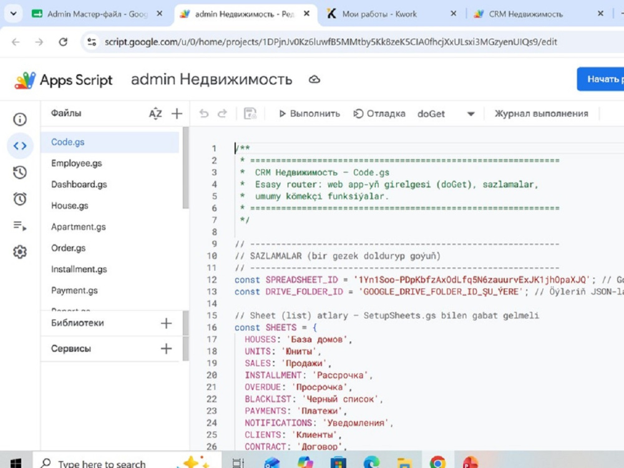624x468 pixels.
Task: Click the undo arrow in editor toolbar
Action: click(x=204, y=114)
